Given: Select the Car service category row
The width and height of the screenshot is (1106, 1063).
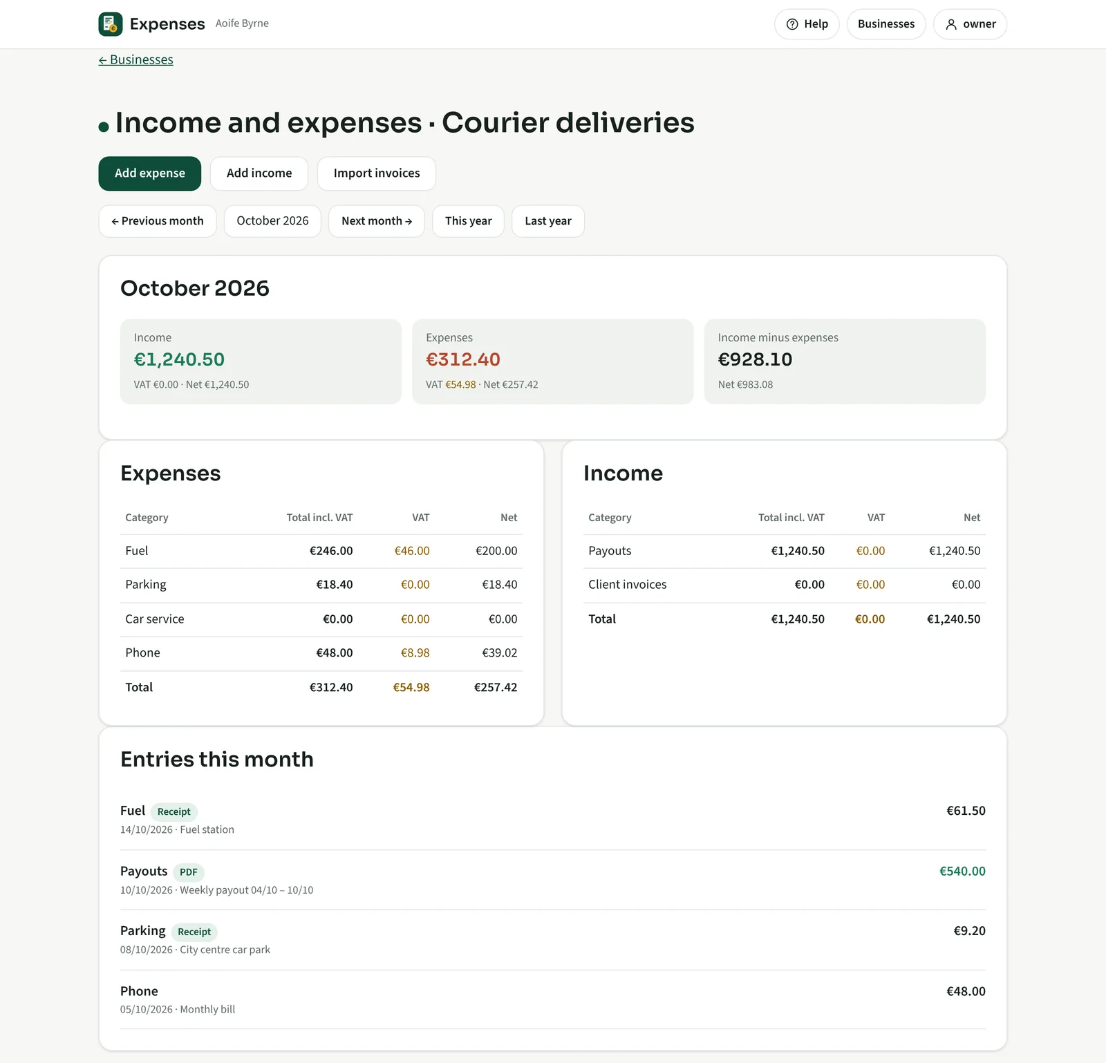Looking at the screenshot, I should coord(321,619).
